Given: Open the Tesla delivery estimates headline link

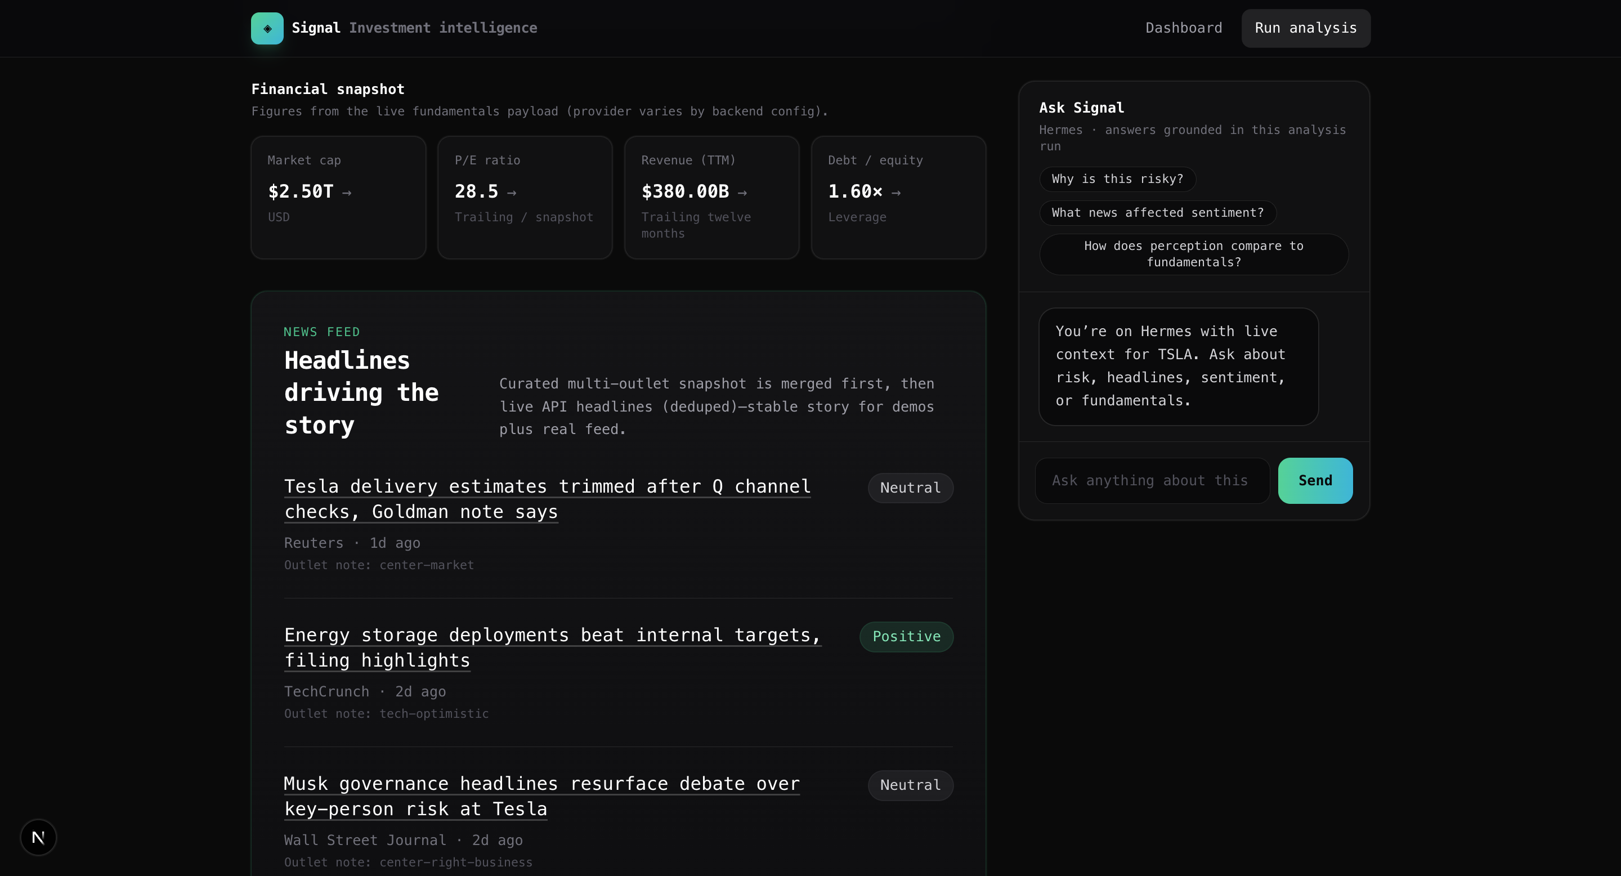Looking at the screenshot, I should click(x=547, y=498).
